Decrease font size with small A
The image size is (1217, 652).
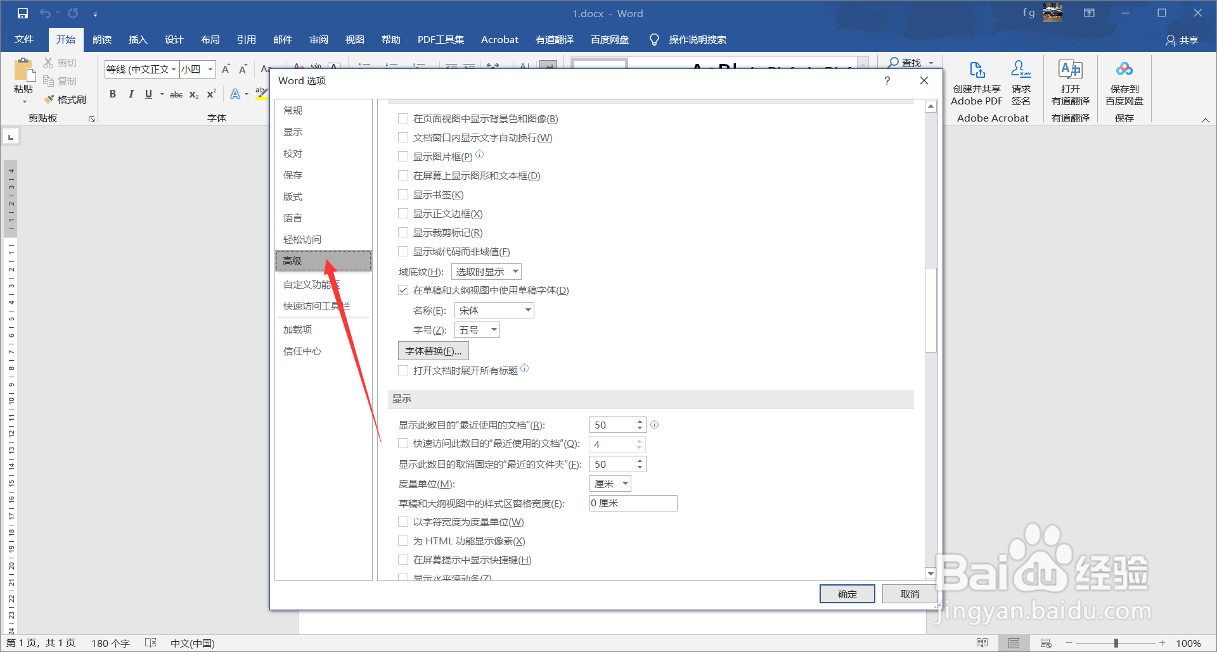(243, 69)
